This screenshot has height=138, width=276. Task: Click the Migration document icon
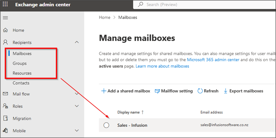6,118
